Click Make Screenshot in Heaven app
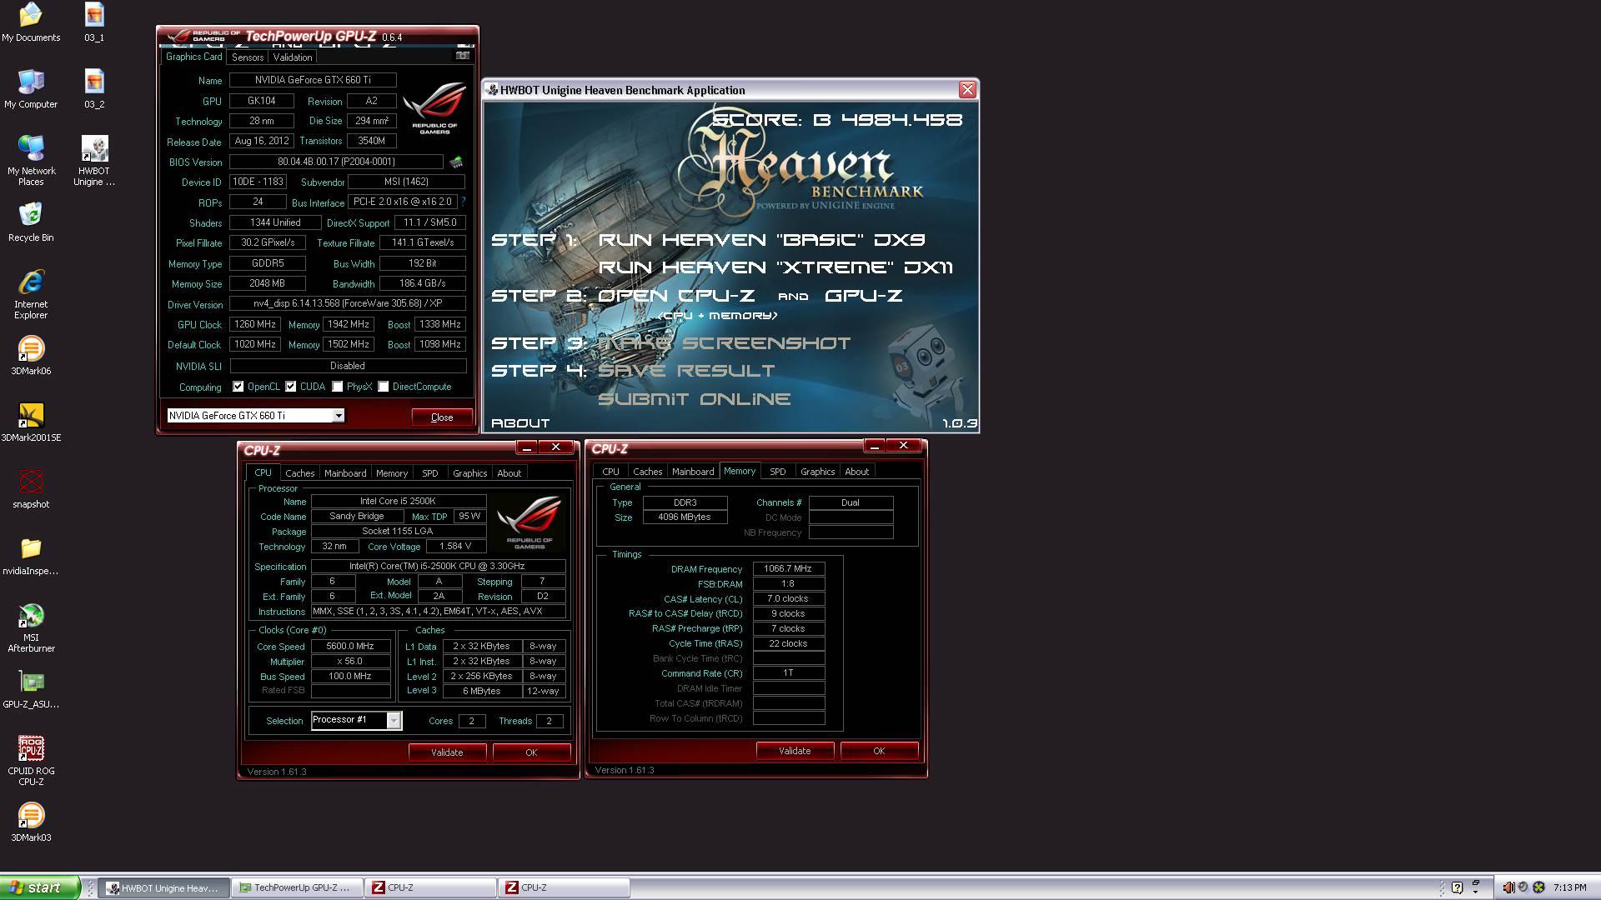 (725, 343)
